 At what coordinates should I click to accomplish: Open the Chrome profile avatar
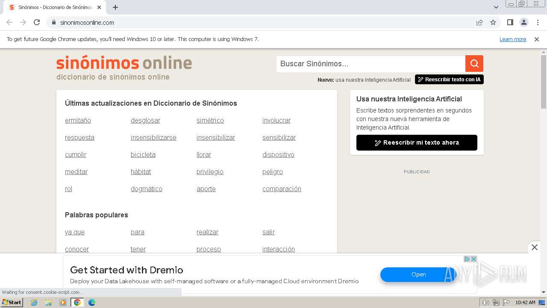click(523, 22)
